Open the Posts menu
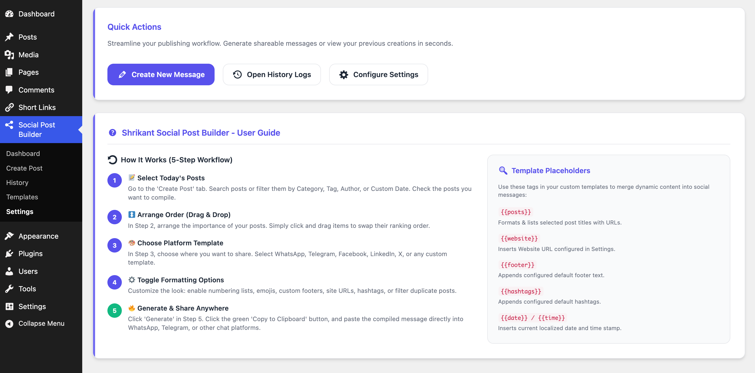This screenshot has width=755, height=373. [x=41, y=37]
